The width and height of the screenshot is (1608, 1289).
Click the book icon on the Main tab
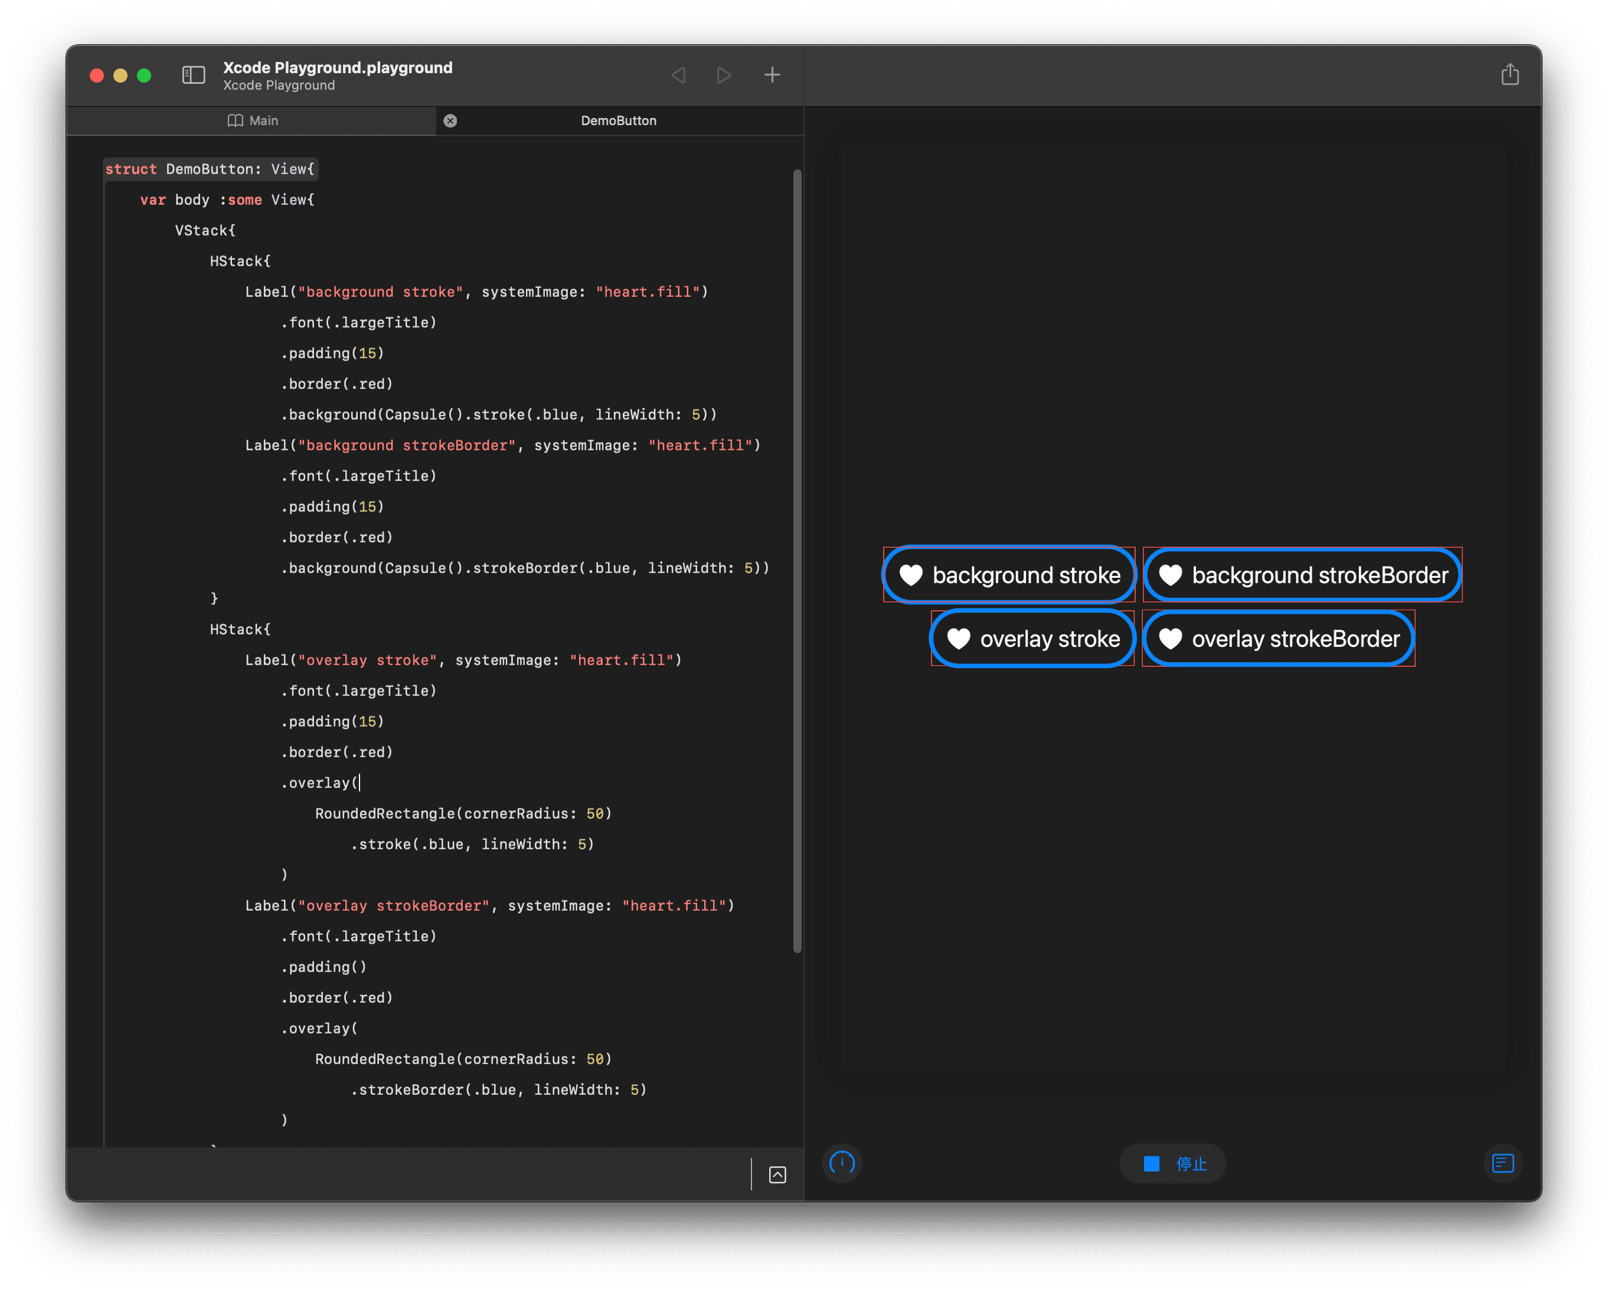tap(234, 120)
